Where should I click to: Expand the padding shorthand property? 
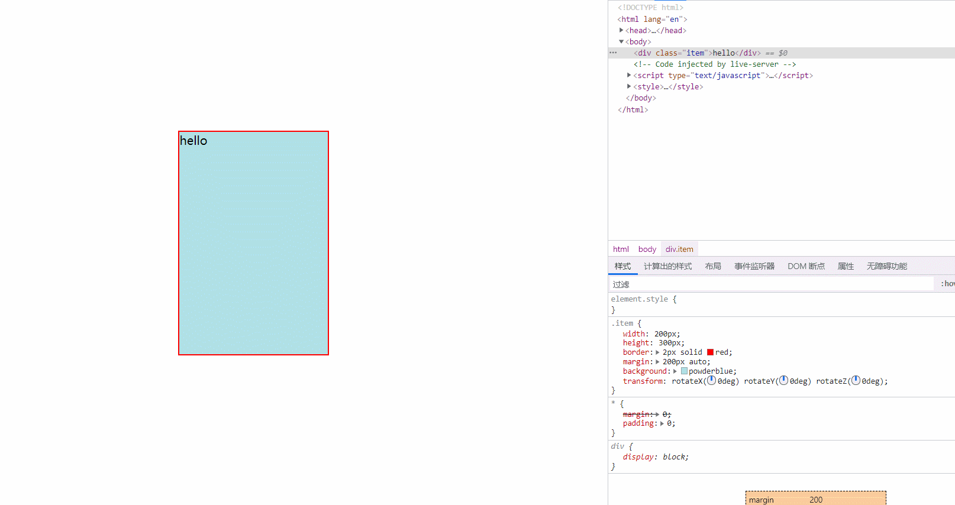point(662,423)
